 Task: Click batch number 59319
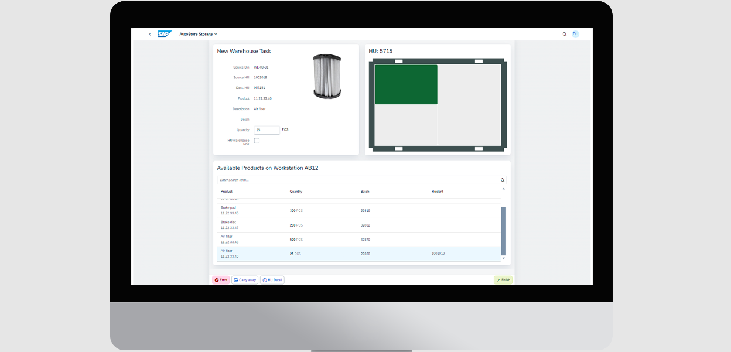pyautogui.click(x=365, y=211)
